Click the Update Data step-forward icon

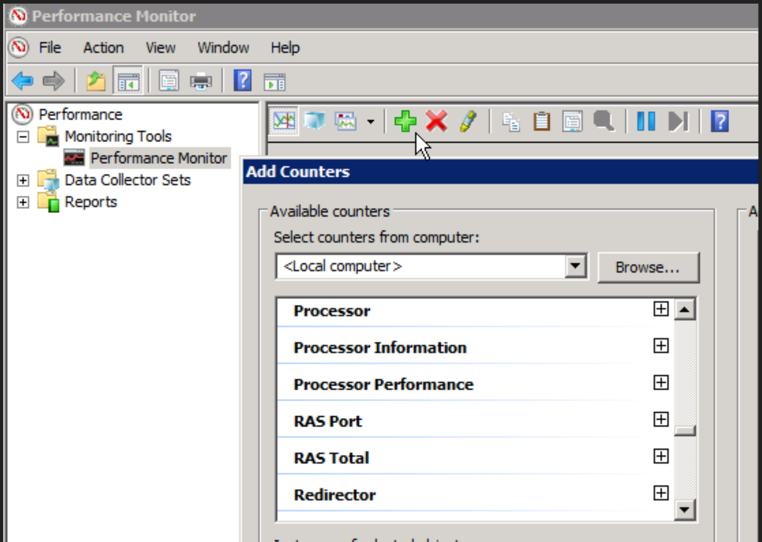point(678,121)
